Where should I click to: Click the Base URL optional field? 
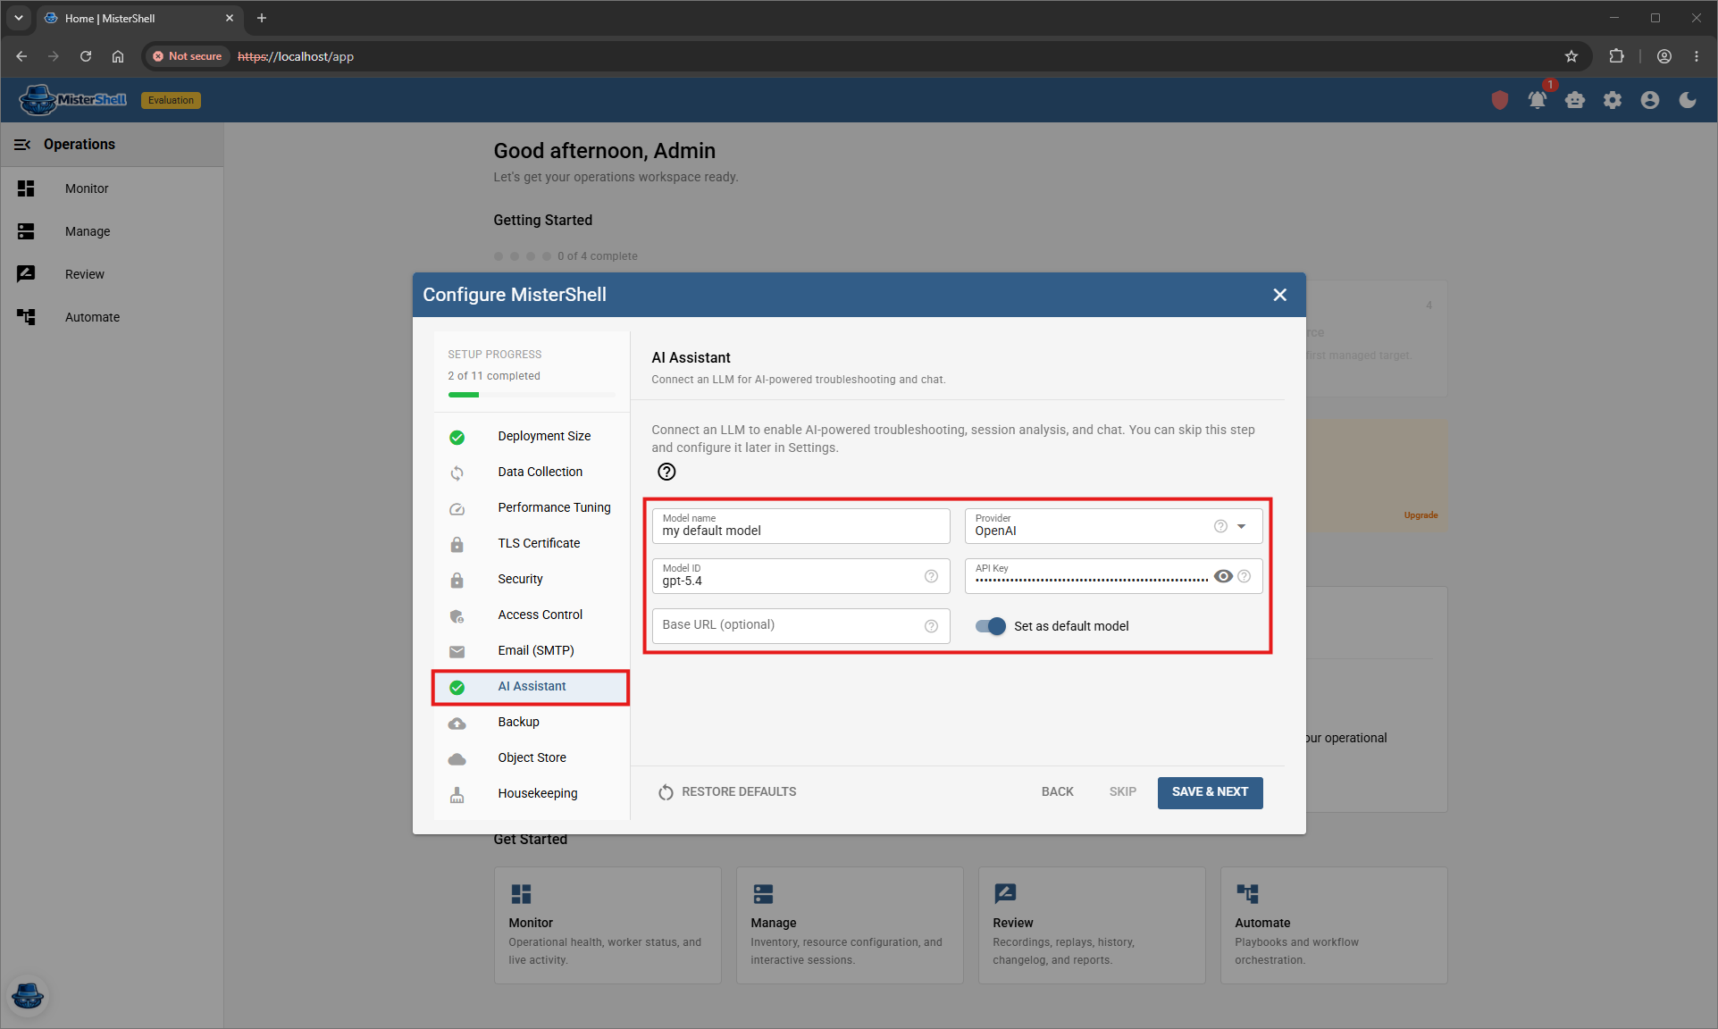pyautogui.click(x=800, y=626)
